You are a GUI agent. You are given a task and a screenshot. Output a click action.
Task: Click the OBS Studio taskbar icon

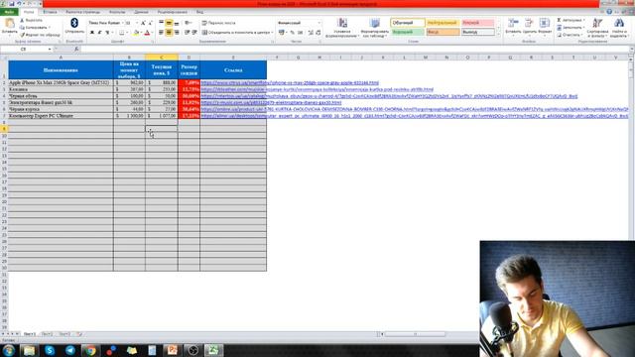192,350
